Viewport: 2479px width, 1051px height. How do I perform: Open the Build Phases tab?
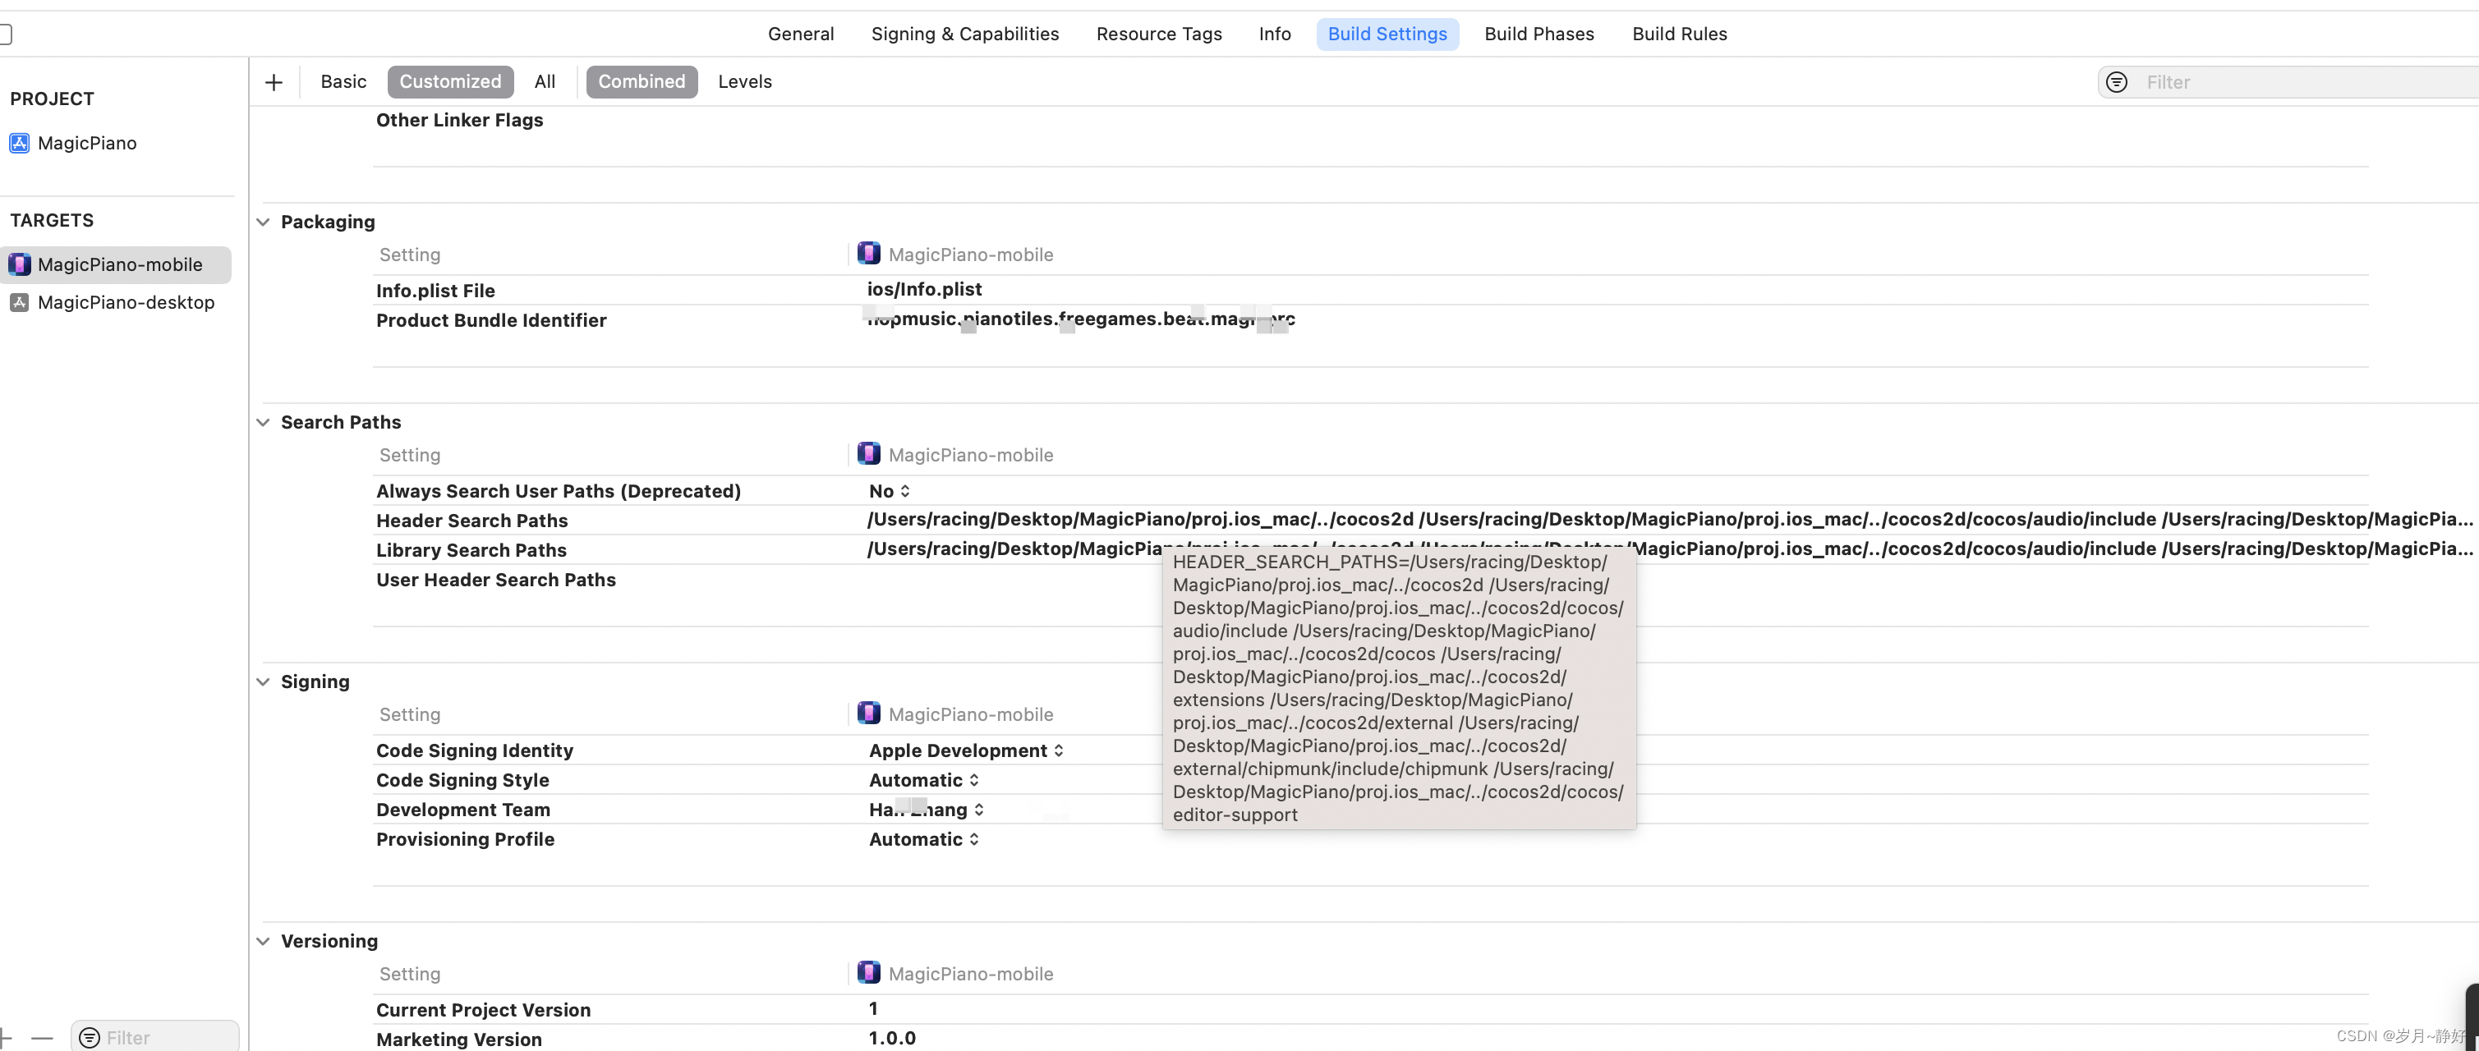1538,34
